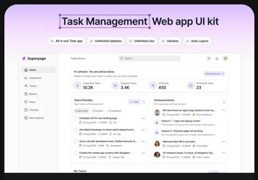Image resolution: width=258 pixels, height=180 pixels.
Task: Click Feature 2 timeline marker icon
Action: point(157,133)
